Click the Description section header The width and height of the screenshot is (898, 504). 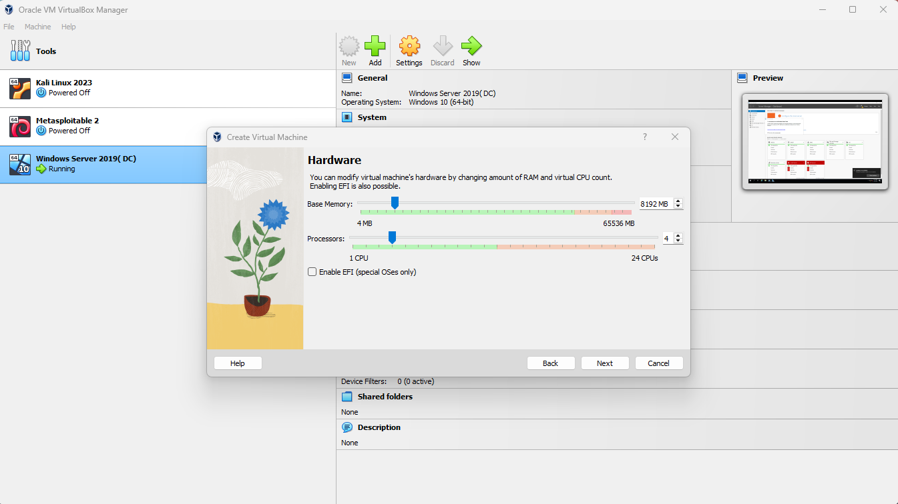pos(379,427)
